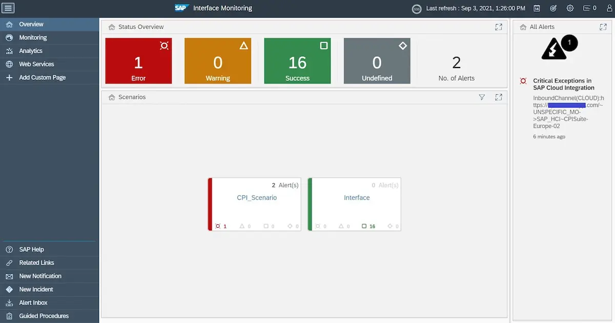Click the "6 minutes ago" alert timestamp
615x323 pixels.
(549, 137)
